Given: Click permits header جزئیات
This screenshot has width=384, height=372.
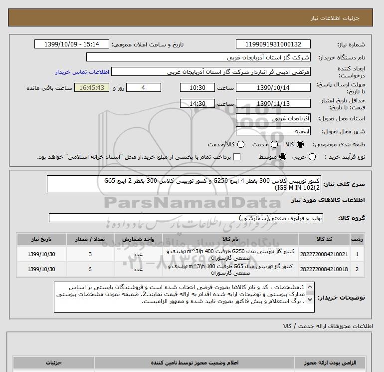Looking at the screenshot, I should click(x=54, y=363).
